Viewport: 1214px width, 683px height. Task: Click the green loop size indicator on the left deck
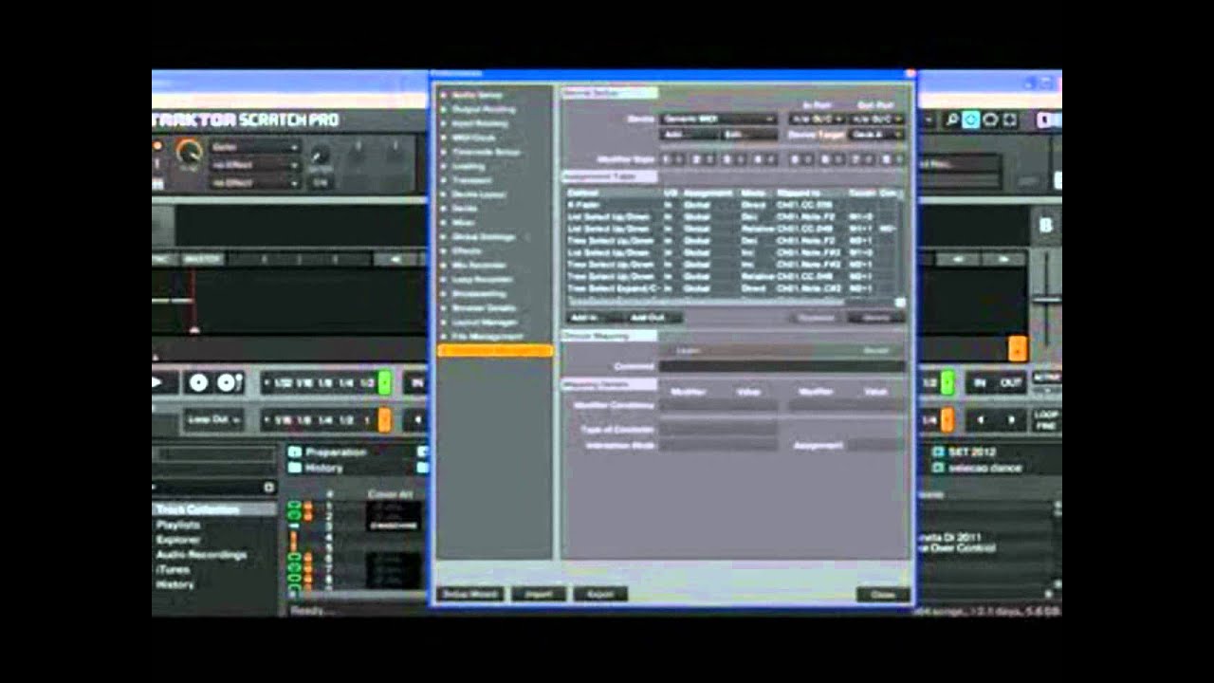pyautogui.click(x=384, y=382)
